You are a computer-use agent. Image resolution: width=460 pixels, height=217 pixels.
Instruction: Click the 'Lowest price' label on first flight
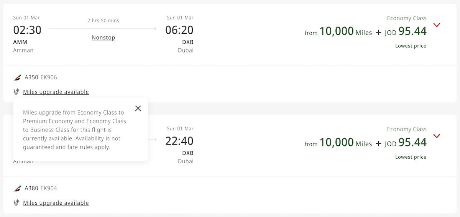(x=411, y=46)
